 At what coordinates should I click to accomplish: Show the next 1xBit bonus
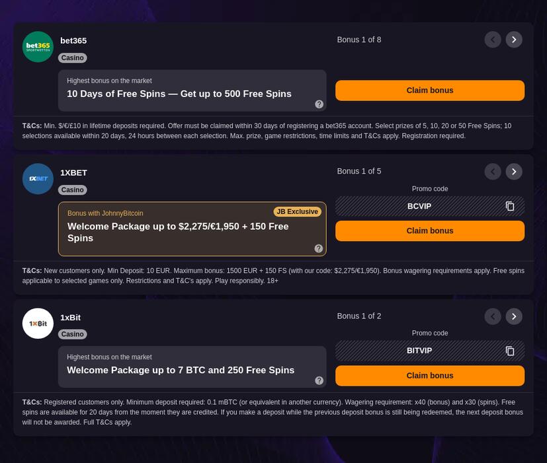click(514, 316)
